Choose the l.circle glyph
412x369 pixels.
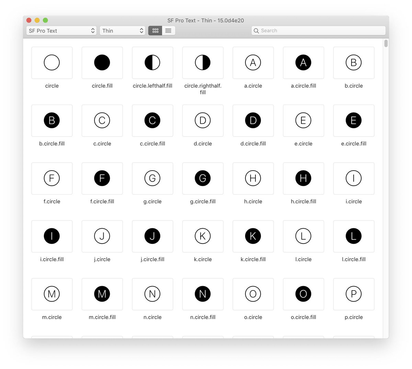click(x=304, y=236)
